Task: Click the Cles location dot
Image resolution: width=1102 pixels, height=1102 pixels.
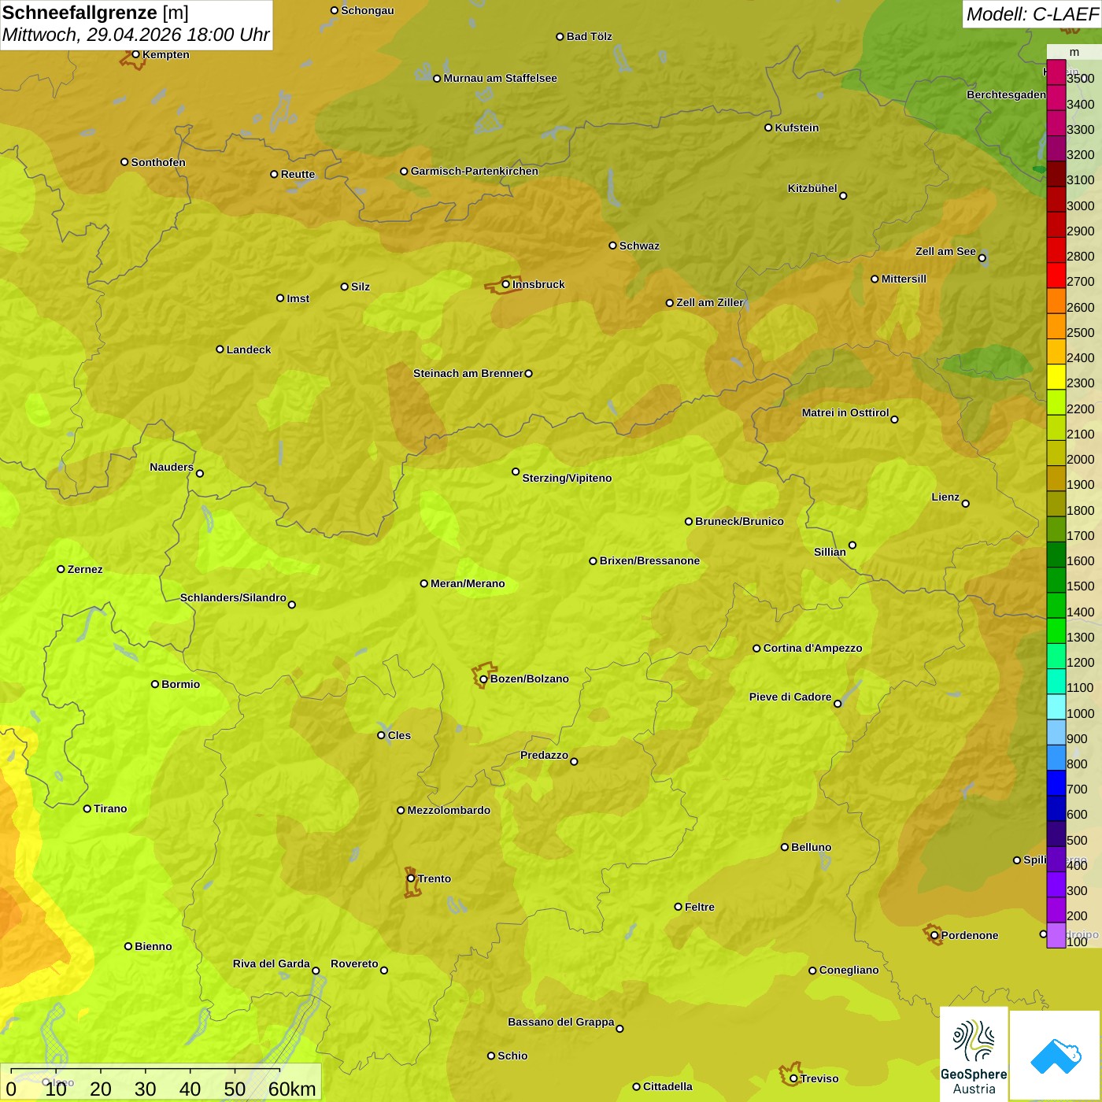Action: coord(381,735)
